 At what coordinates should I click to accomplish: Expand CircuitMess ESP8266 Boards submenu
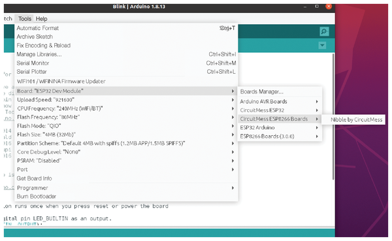(x=280, y=119)
